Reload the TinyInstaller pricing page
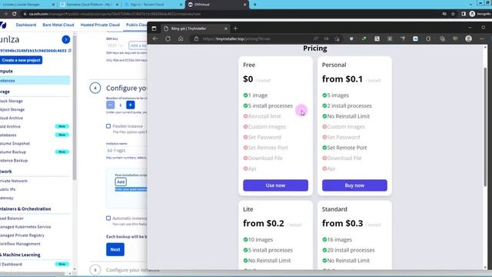492x277 pixels. [x=168, y=38]
